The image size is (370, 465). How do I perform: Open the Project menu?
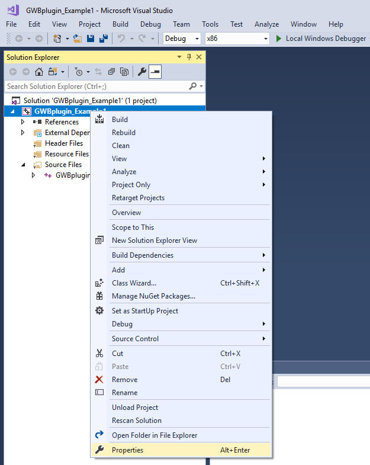pyautogui.click(x=89, y=24)
